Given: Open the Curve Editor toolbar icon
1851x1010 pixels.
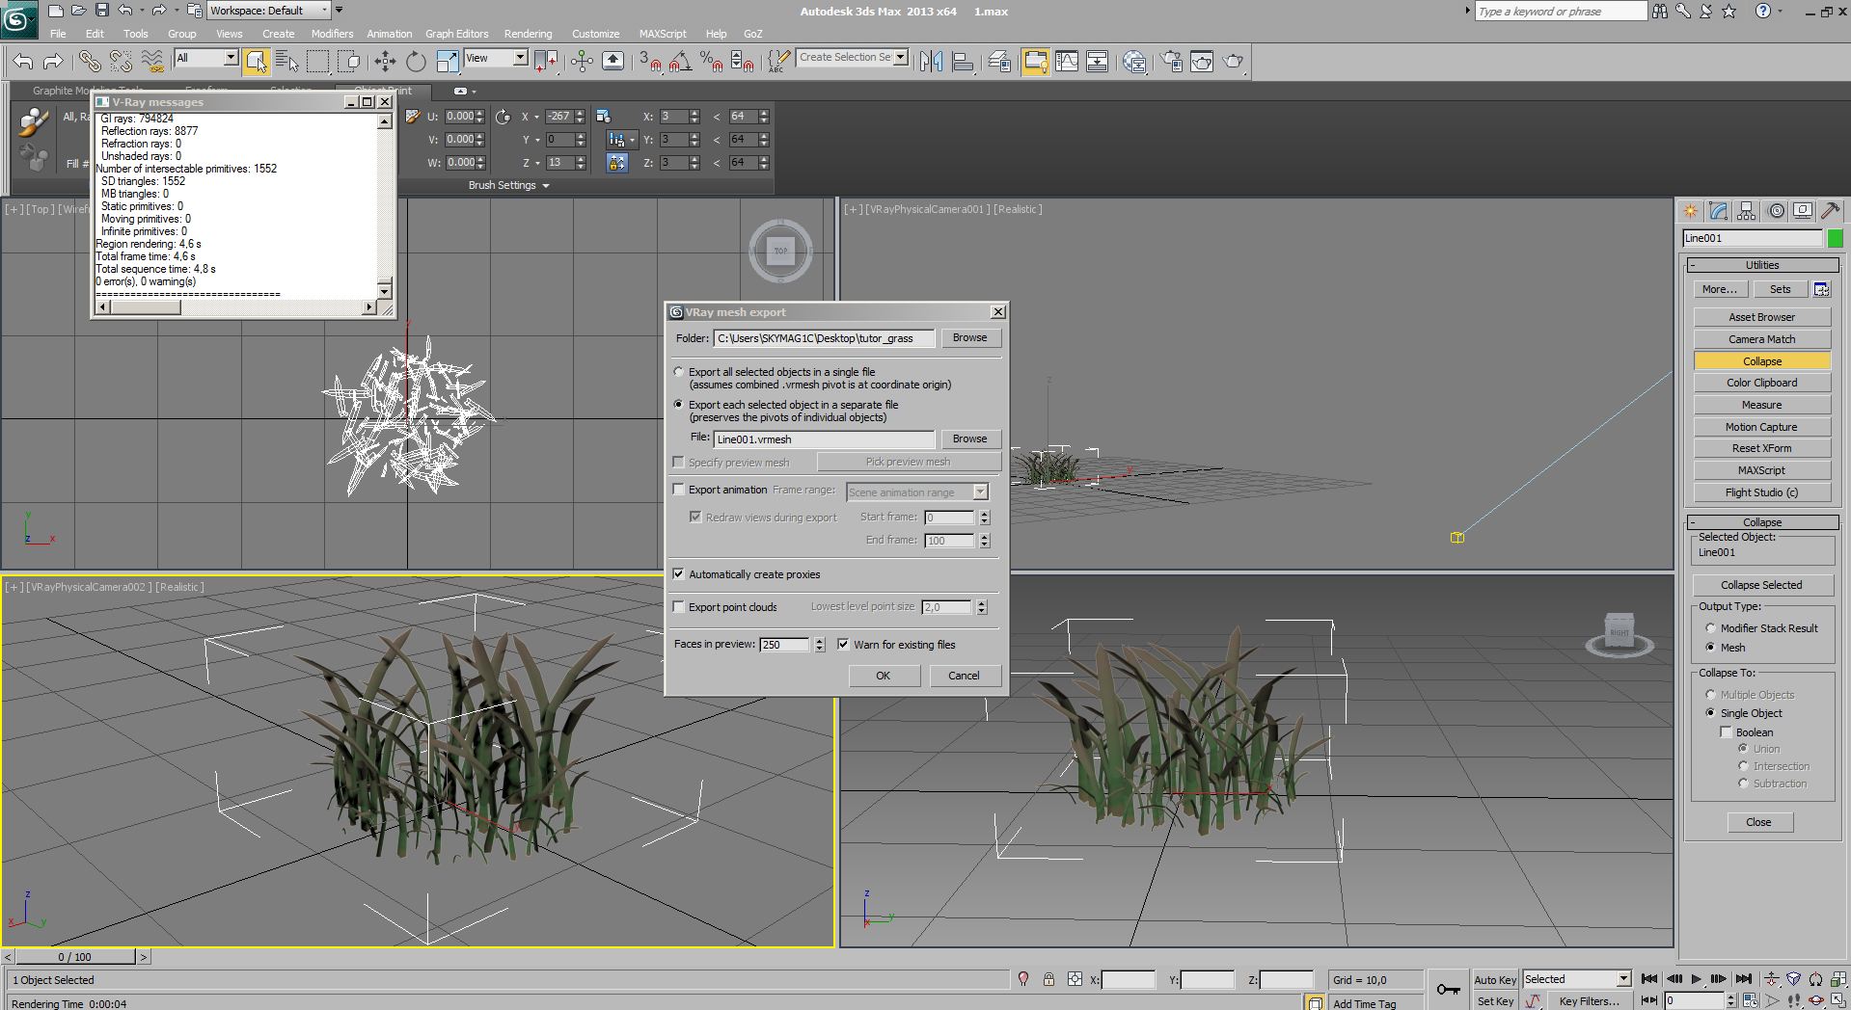Looking at the screenshot, I should click(1067, 62).
